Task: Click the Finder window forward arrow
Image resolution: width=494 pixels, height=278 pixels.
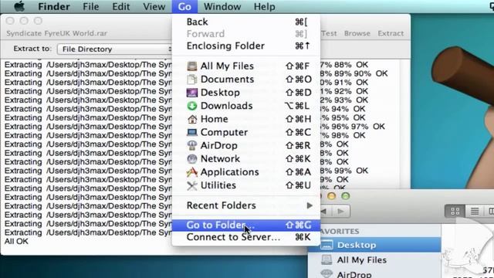Action: click(x=341, y=211)
